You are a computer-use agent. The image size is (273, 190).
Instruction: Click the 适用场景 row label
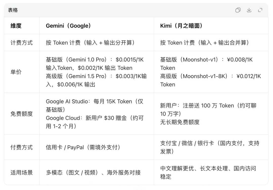point(21,173)
